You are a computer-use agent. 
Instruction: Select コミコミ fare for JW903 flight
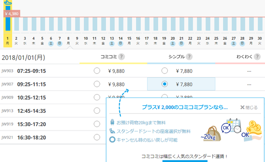(97, 71)
